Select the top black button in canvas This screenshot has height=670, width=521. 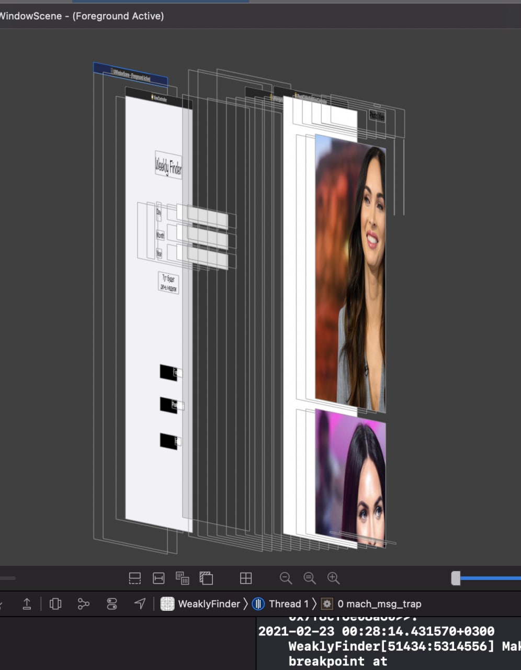[x=168, y=372]
